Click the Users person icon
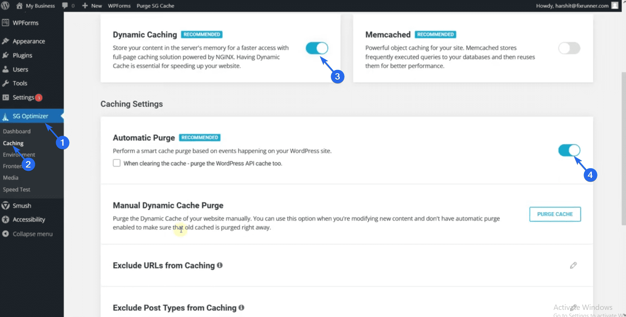 [x=6, y=69]
